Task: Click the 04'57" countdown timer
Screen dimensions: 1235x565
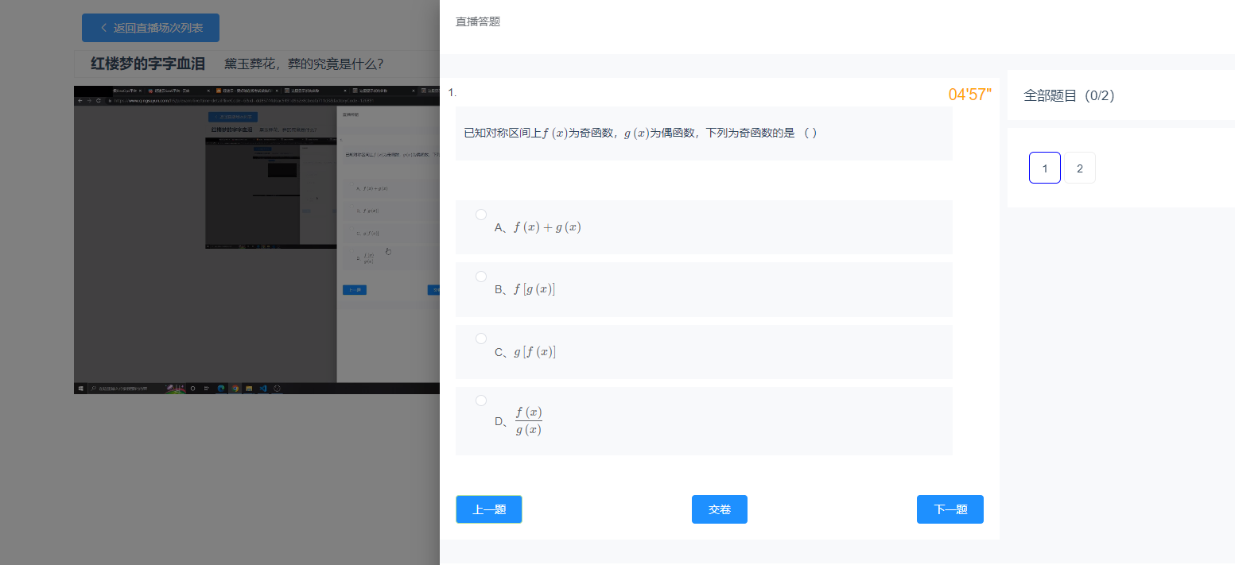Action: pyautogui.click(x=969, y=95)
